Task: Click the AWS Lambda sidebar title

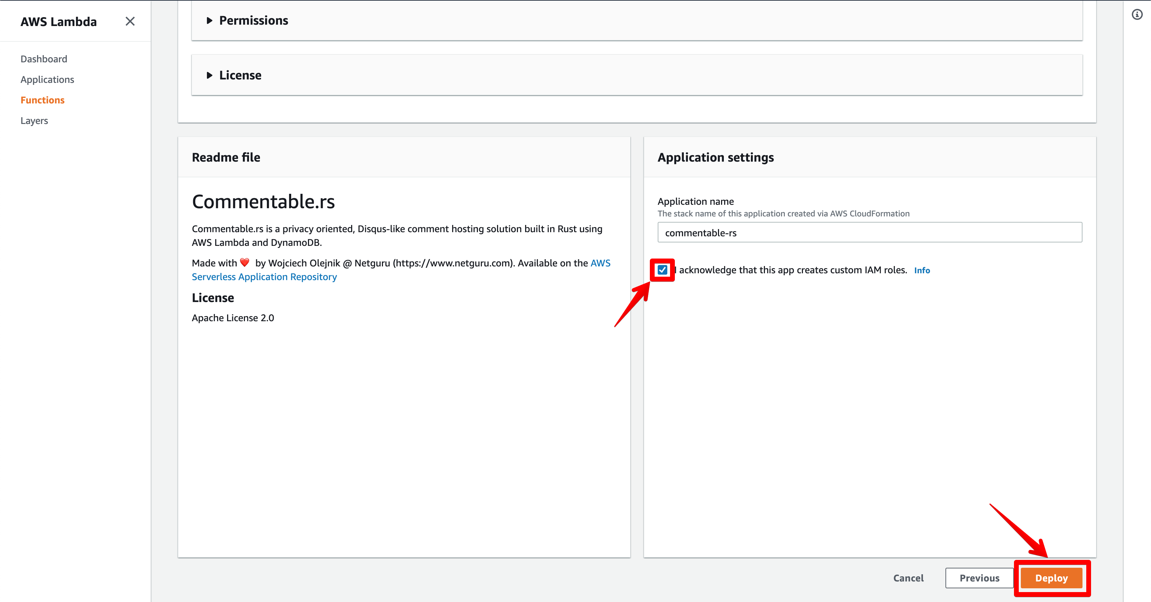Action: 59,22
